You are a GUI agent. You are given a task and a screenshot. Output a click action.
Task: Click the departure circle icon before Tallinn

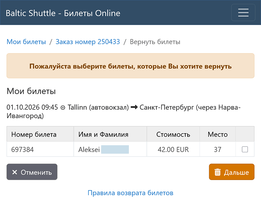click(63, 108)
